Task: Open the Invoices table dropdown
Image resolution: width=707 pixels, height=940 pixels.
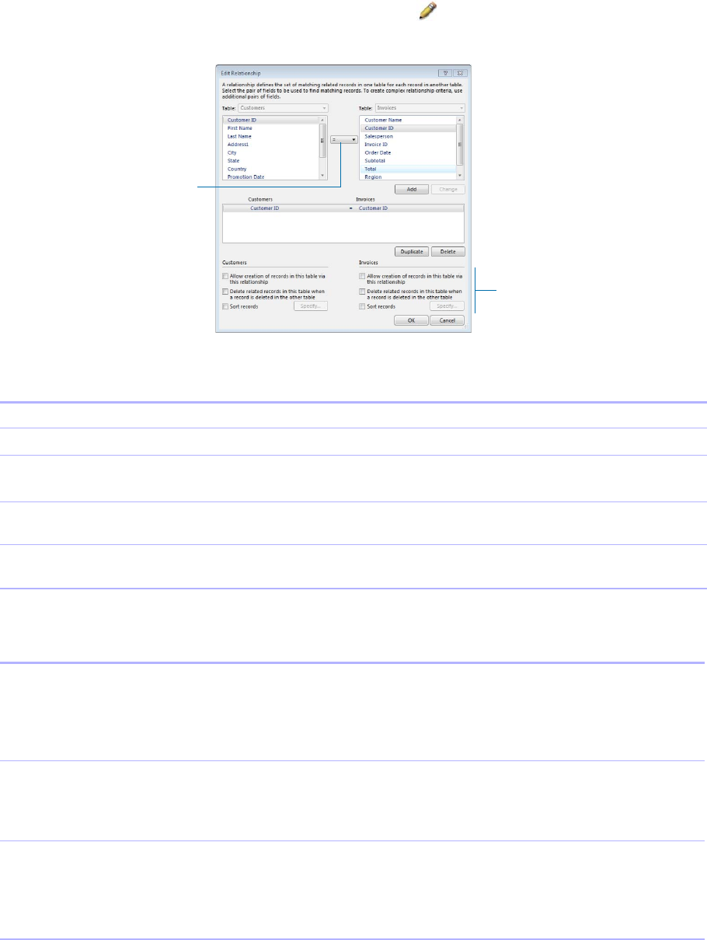Action: click(x=420, y=108)
